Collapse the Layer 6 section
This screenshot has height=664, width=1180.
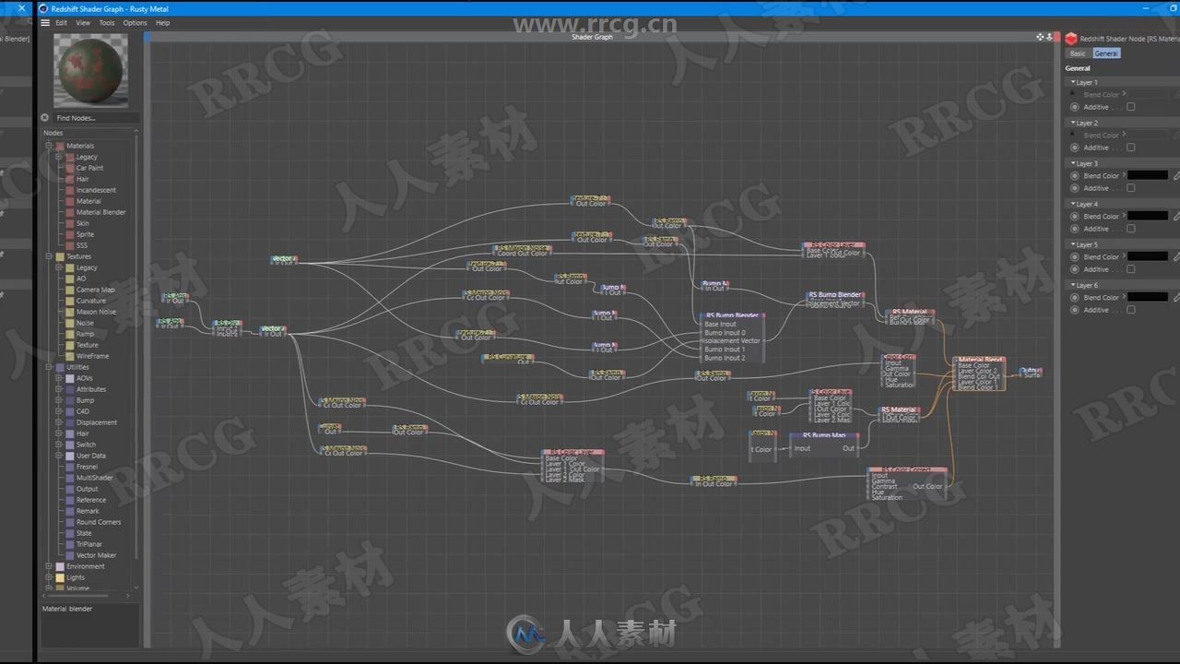[1073, 285]
